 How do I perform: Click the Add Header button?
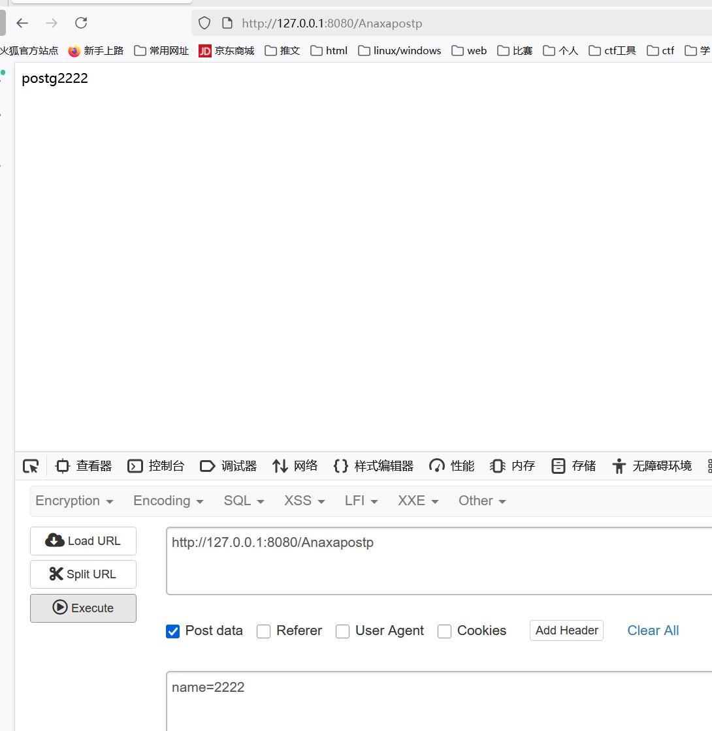(566, 630)
